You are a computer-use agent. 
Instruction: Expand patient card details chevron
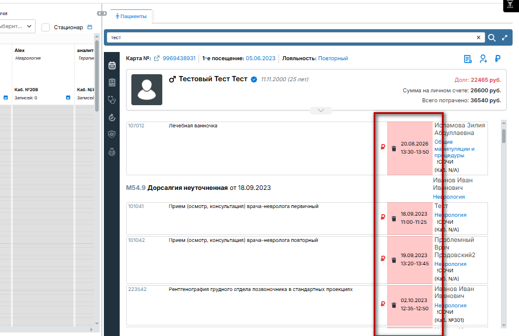[321, 110]
